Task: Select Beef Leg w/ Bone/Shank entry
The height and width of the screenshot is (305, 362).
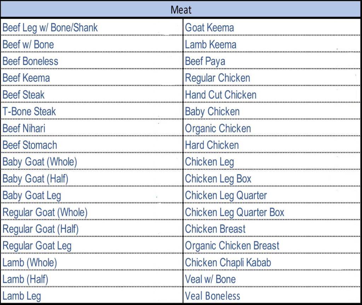Action: [50, 28]
